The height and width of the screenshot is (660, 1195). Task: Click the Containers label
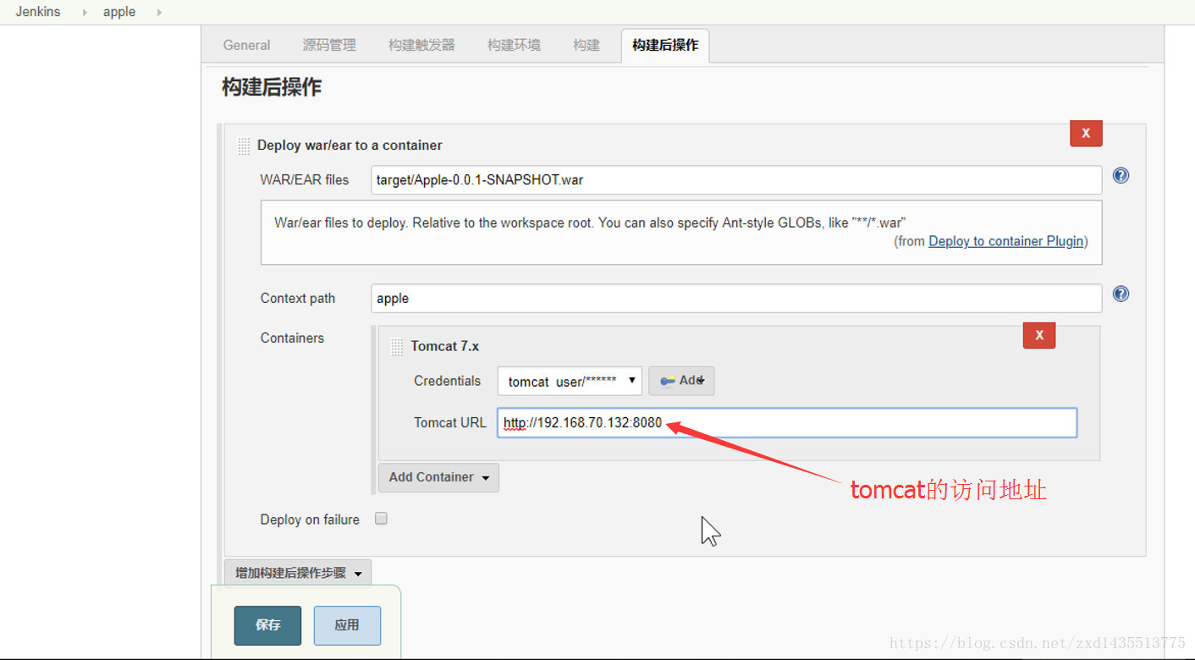pos(292,338)
